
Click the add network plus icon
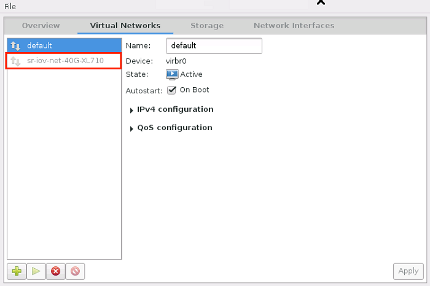(x=16, y=271)
